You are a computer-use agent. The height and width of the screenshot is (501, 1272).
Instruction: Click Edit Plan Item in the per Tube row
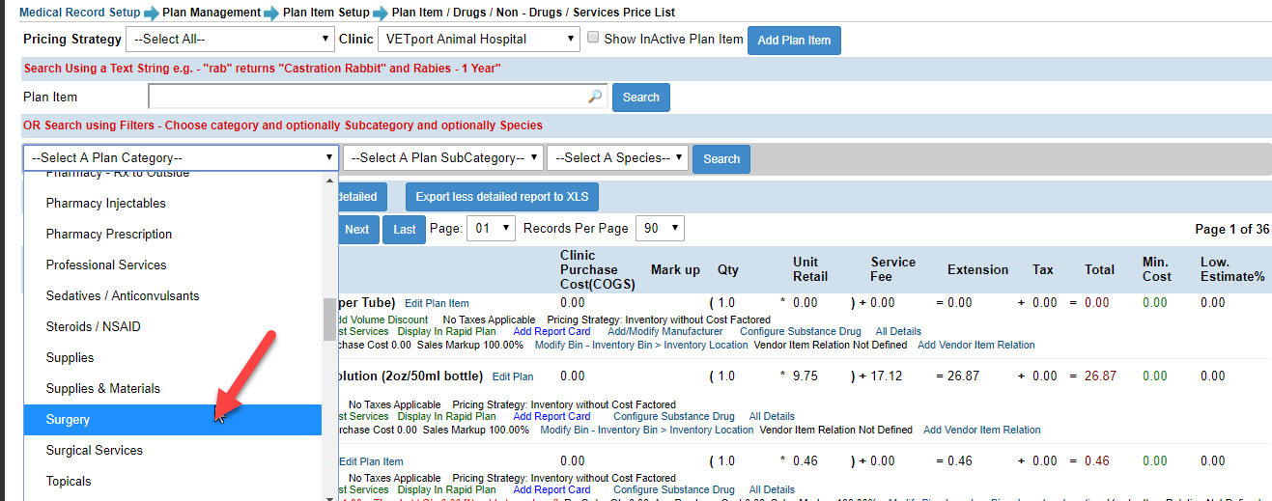pos(437,303)
